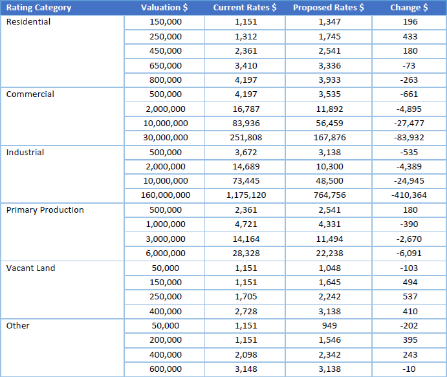Select the valuation 800,000 cell

[166, 80]
